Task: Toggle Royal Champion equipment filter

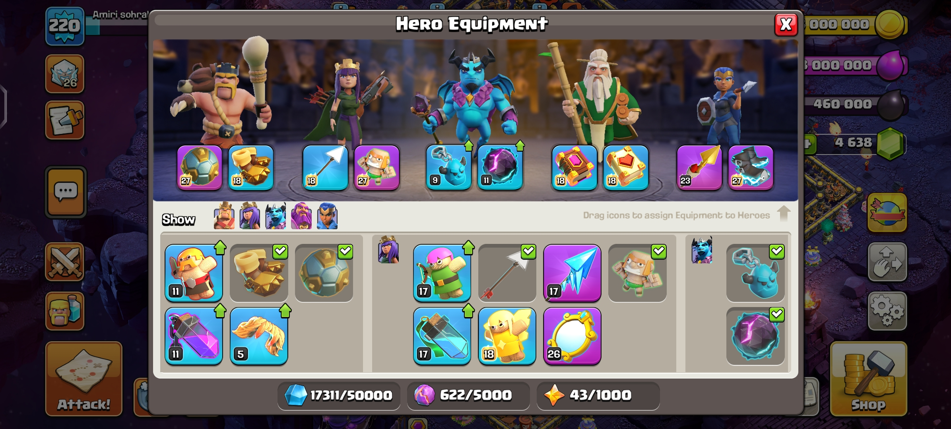Action: coord(327,216)
